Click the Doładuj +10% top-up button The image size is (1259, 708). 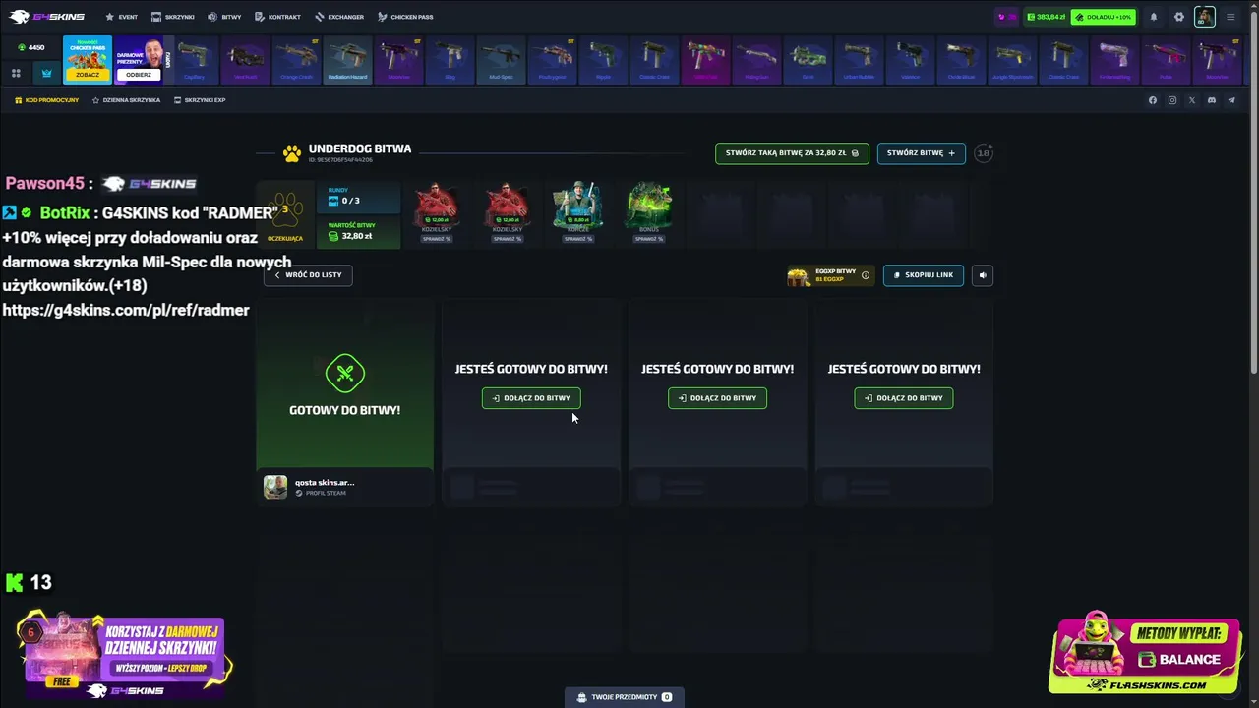pyautogui.click(x=1104, y=17)
